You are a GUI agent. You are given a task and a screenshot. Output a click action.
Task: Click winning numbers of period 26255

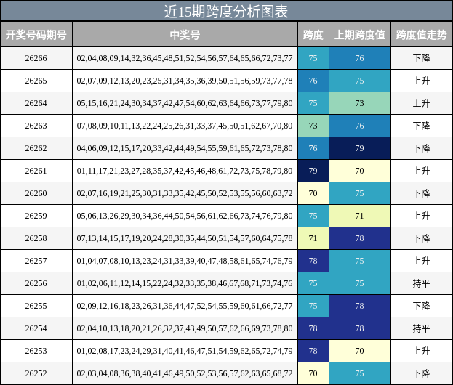[x=185, y=306]
